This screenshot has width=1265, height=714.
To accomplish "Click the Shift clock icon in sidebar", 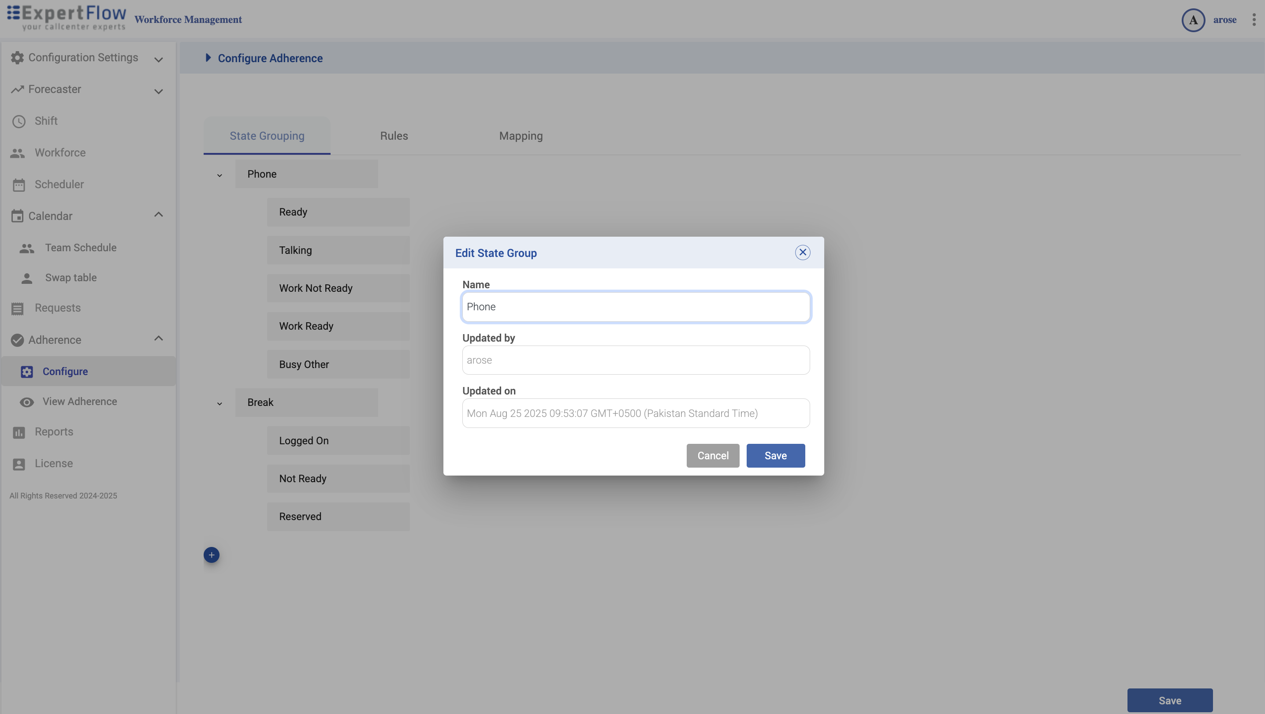I will pyautogui.click(x=19, y=121).
